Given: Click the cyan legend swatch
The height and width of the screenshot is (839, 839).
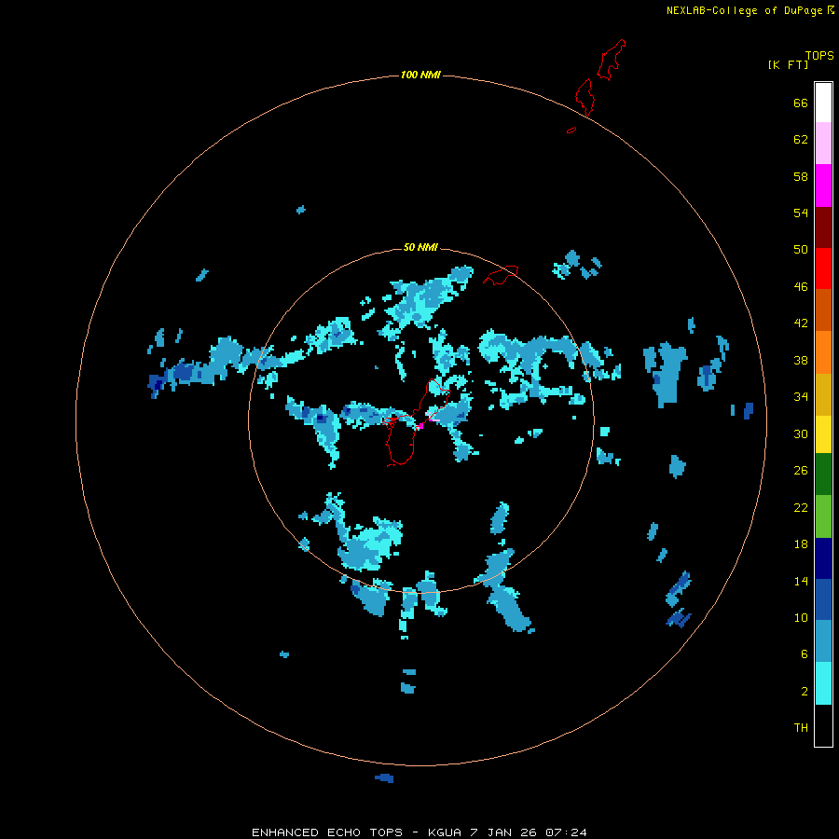Looking at the screenshot, I should (x=823, y=683).
